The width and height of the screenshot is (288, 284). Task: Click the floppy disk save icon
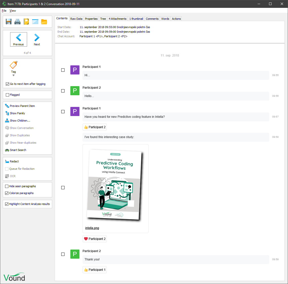point(9,22)
